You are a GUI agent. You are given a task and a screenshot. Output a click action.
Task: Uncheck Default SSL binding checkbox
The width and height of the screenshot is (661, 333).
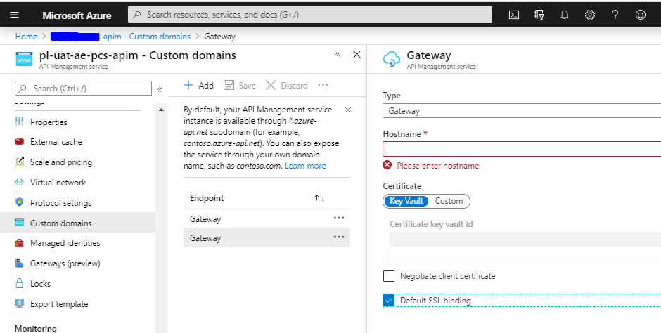tap(389, 301)
